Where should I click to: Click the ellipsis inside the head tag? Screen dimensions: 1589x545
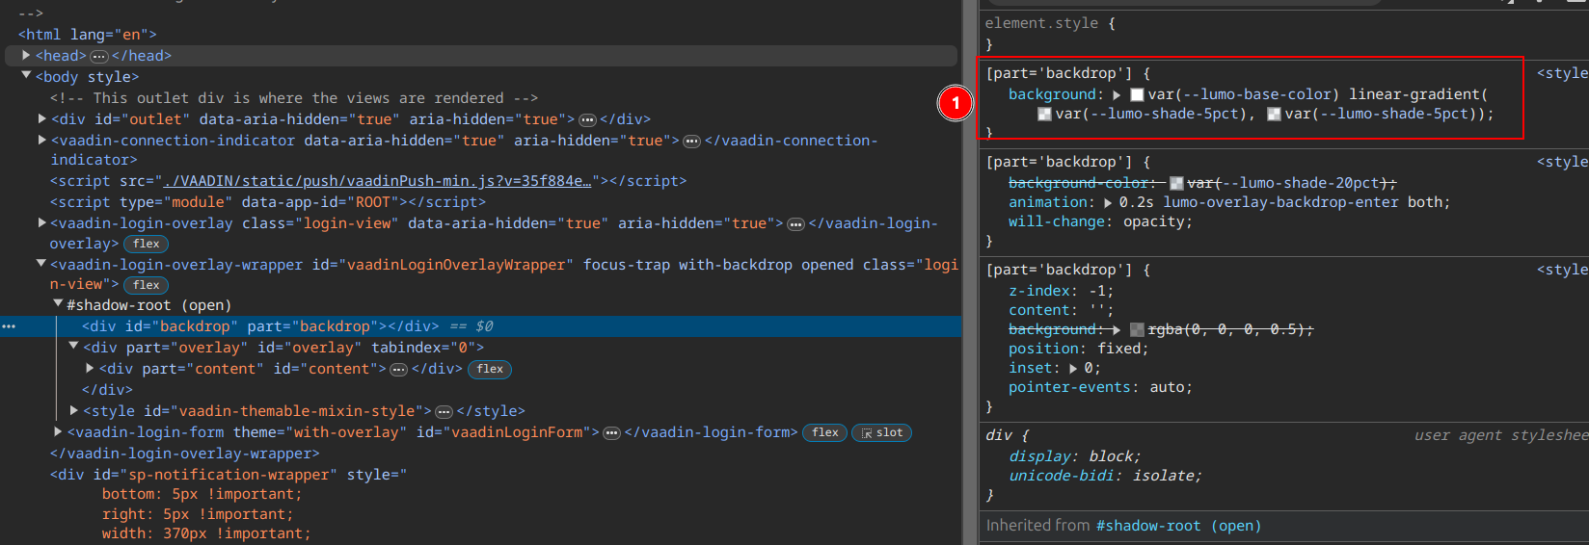(x=99, y=57)
